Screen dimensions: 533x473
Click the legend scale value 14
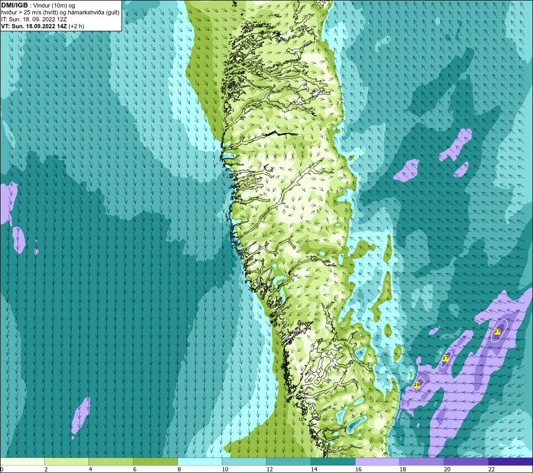(x=314, y=469)
